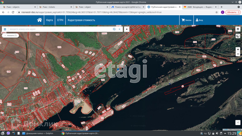Click the star favorites button
Screen dimensions: 242x136
(127, 29)
